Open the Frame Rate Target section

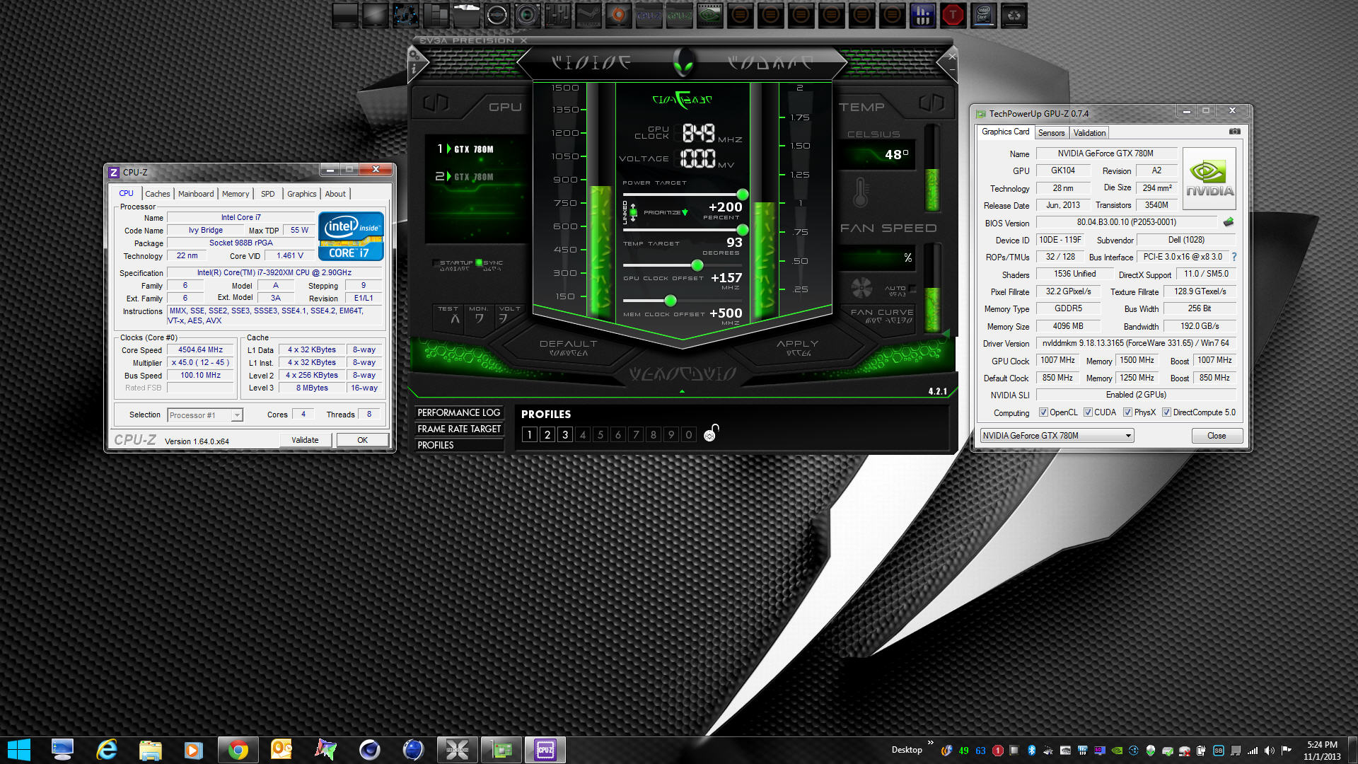[x=458, y=429]
